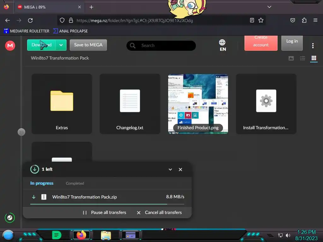
Task: Switch to the image gallery view icon
Action: point(291,58)
